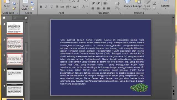Click Increase List Level icon

[98, 3]
